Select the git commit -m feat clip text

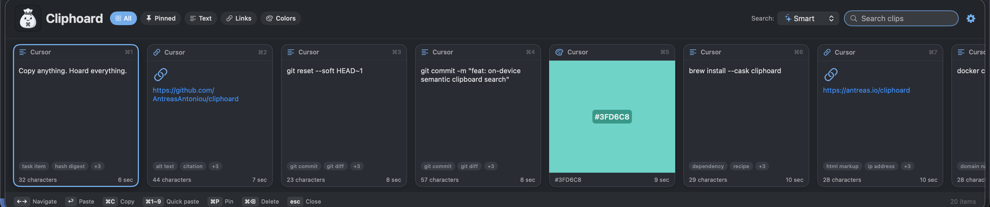(470, 75)
